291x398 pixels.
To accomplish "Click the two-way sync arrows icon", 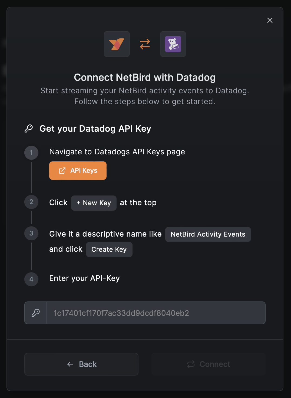I will pyautogui.click(x=145, y=44).
